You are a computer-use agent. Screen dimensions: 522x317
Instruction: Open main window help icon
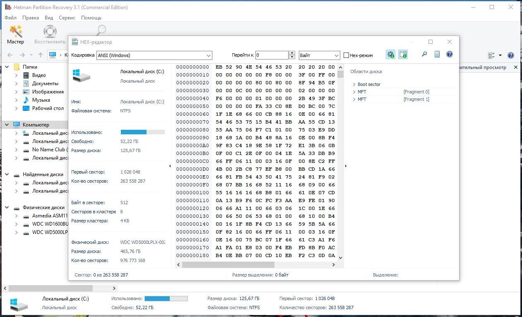click(x=511, y=55)
